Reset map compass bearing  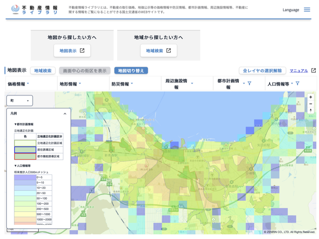[x=311, y=111]
